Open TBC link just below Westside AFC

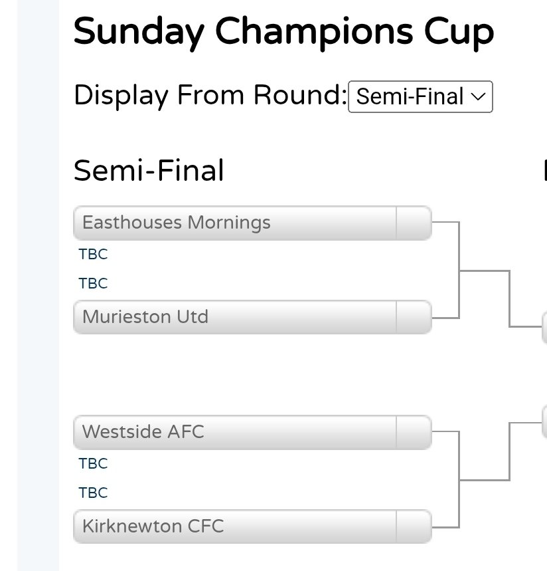point(93,463)
